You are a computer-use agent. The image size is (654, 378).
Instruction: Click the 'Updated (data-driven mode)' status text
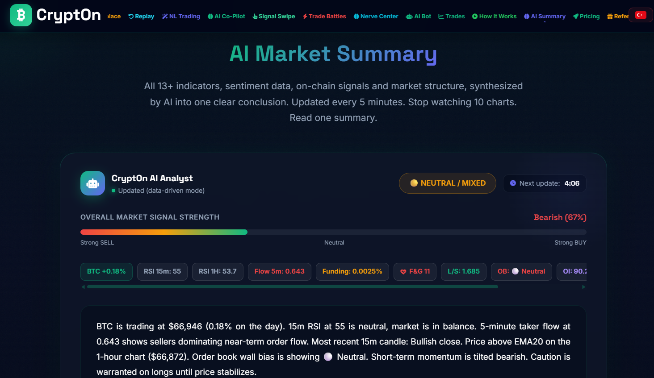161,191
